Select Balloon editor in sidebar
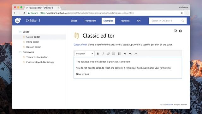The height and width of the screenshot is (114, 202). click(x=33, y=47)
